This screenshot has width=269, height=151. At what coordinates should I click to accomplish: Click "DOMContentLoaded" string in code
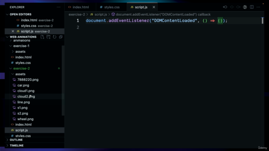[174, 21]
